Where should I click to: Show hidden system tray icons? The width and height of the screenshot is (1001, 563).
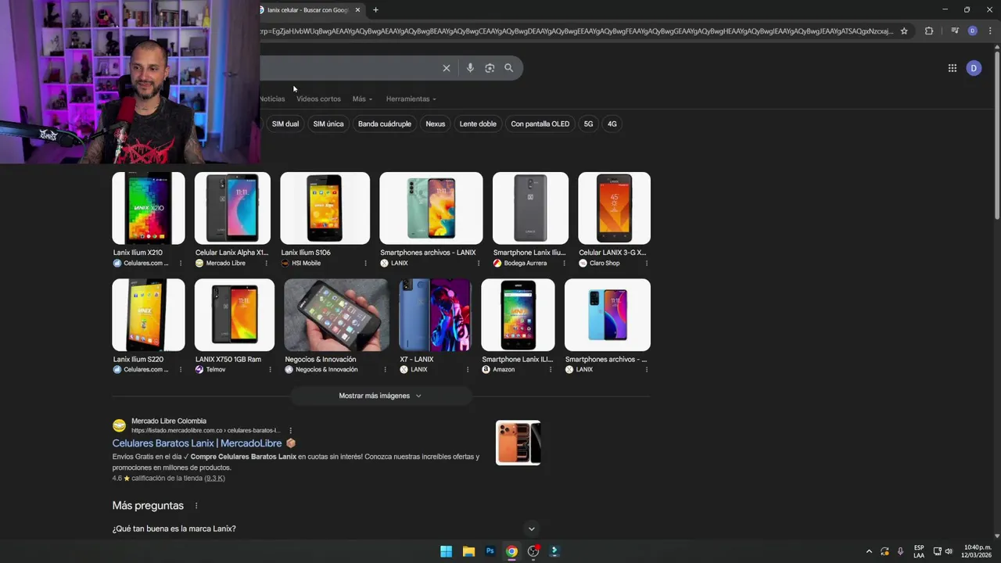click(x=869, y=551)
